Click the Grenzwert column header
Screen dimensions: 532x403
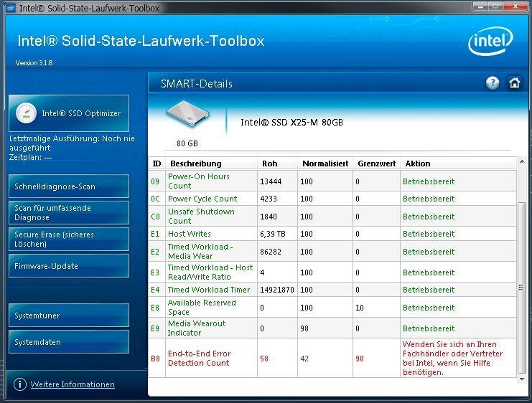377,163
